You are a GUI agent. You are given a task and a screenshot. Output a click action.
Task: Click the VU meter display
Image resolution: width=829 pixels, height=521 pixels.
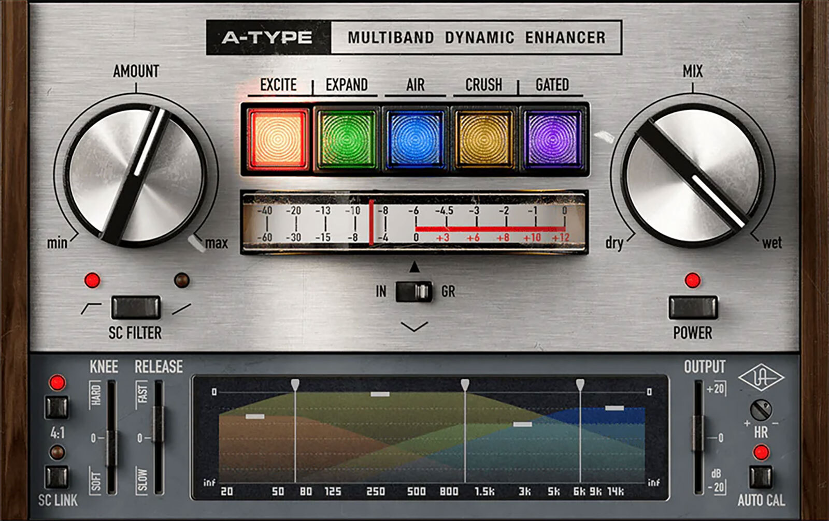414,222
